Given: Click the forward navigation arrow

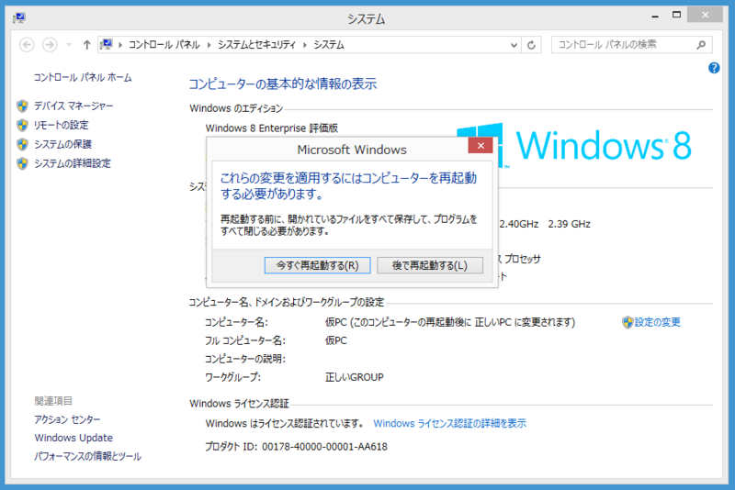Looking at the screenshot, I should coord(50,45).
